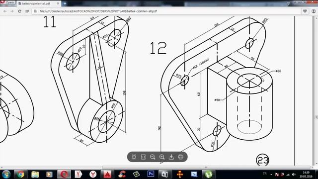
Task: Open Photoshop from the taskbar
Action: coord(151,174)
